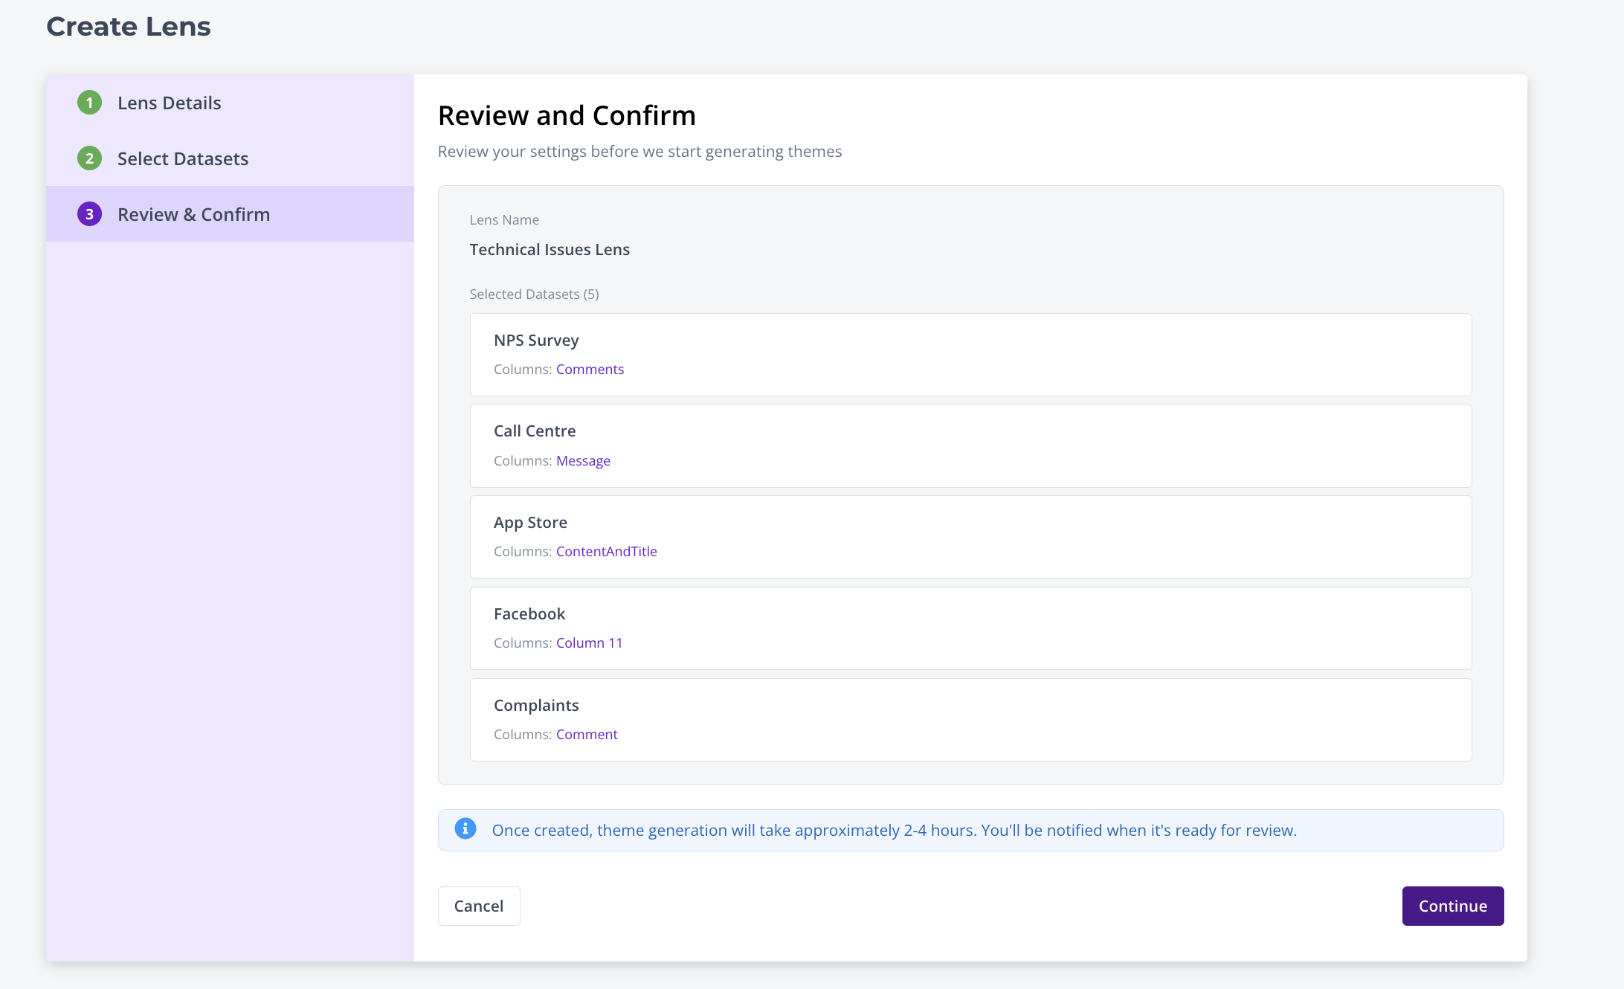Click the Comments column link
This screenshot has height=989, width=1624.
tap(590, 370)
